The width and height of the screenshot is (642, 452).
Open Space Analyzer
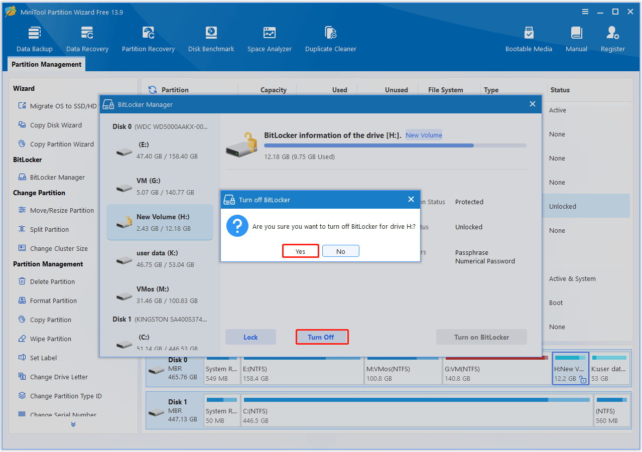point(270,39)
